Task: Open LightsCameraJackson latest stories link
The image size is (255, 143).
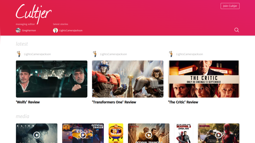Action: (x=71, y=30)
